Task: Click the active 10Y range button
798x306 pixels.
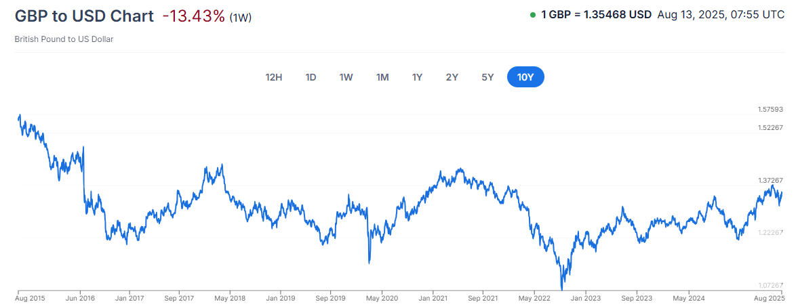Action: 525,77
